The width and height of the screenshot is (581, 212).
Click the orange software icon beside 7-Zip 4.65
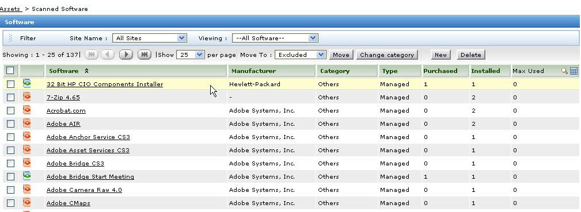coord(26,97)
